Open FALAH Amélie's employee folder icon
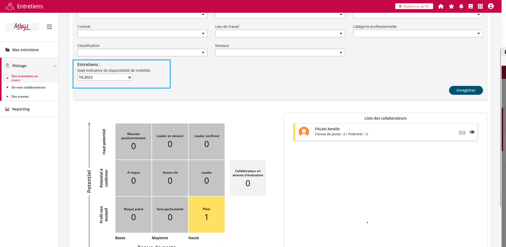The image size is (506, 247). 462,132
